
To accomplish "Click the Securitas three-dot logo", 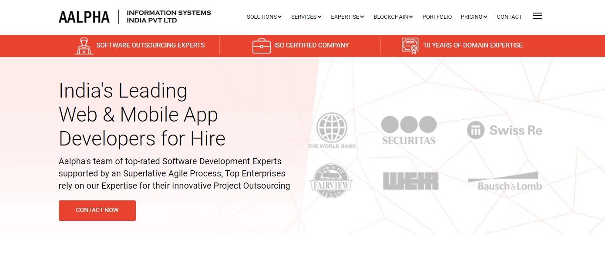I will (409, 130).
